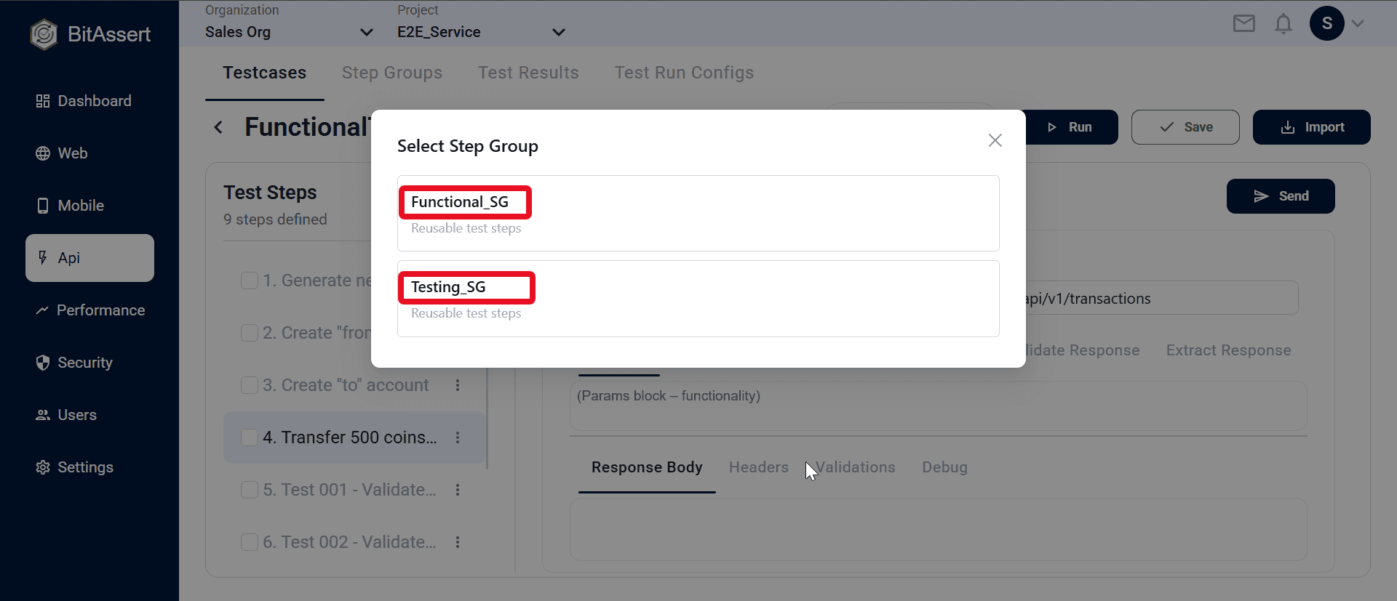This screenshot has height=601, width=1397.
Task: Close the Select Step Group dialog
Action: (995, 140)
